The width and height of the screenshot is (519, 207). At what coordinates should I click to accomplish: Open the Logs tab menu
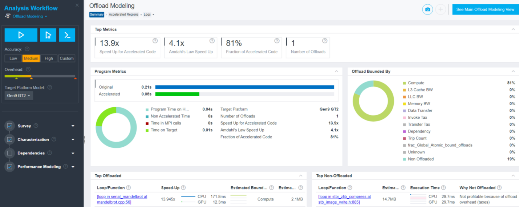pos(149,15)
